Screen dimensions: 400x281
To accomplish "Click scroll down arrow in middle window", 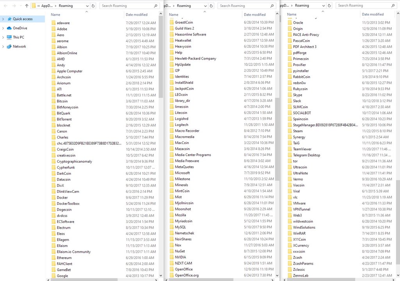I will click(277, 276).
